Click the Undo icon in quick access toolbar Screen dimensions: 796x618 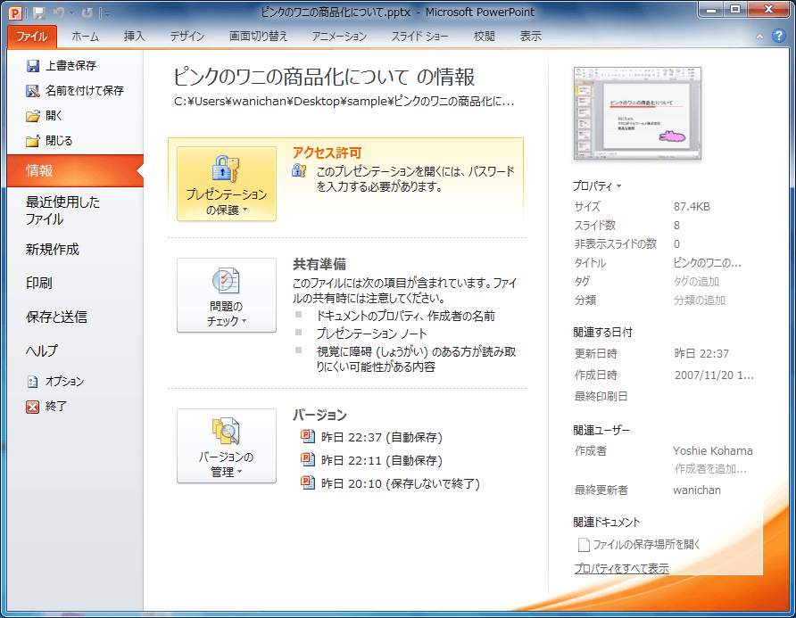[x=58, y=12]
